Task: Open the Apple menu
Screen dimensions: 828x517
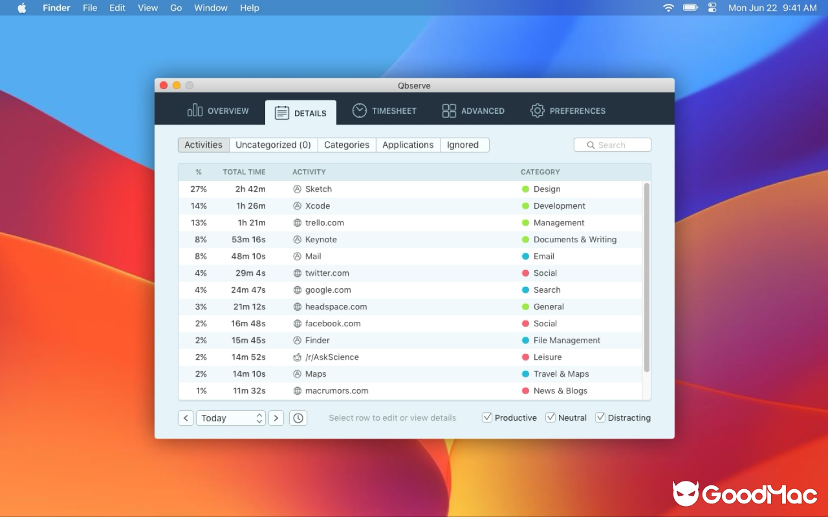Action: [22, 8]
